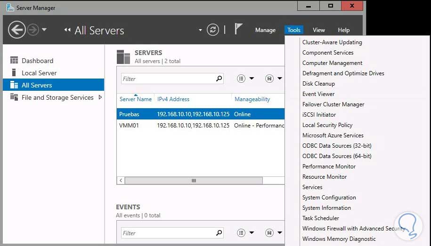
Task: Launch Performance Monitor
Action: pyautogui.click(x=329, y=167)
